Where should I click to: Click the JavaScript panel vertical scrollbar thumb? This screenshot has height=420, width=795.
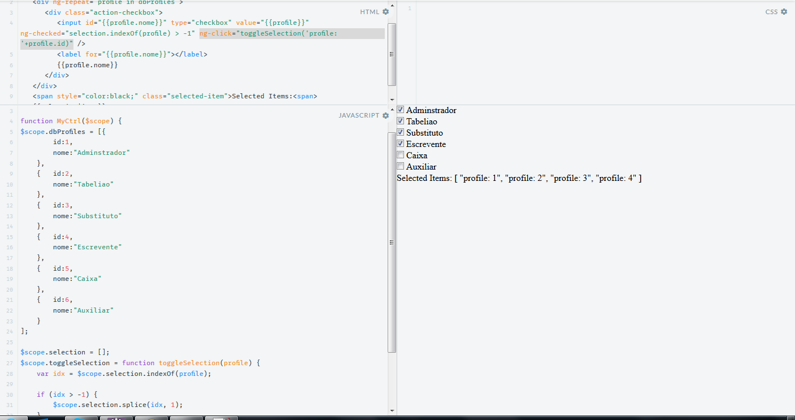pos(392,243)
